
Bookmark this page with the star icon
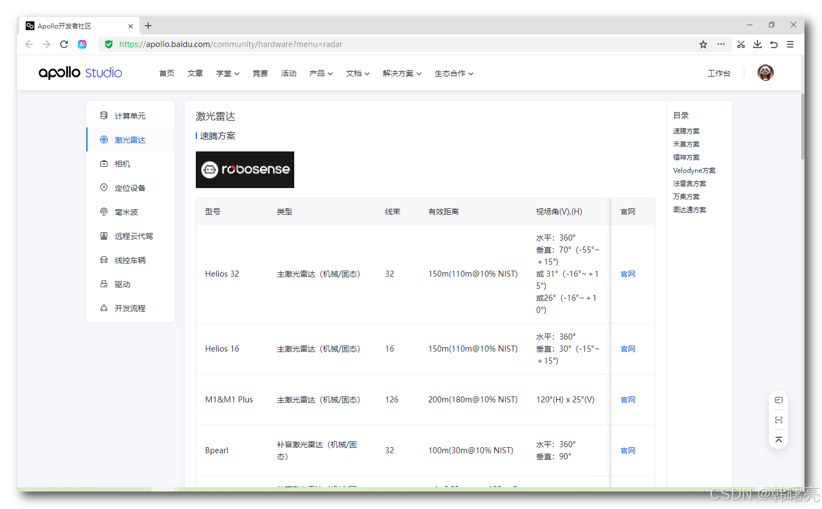click(703, 44)
